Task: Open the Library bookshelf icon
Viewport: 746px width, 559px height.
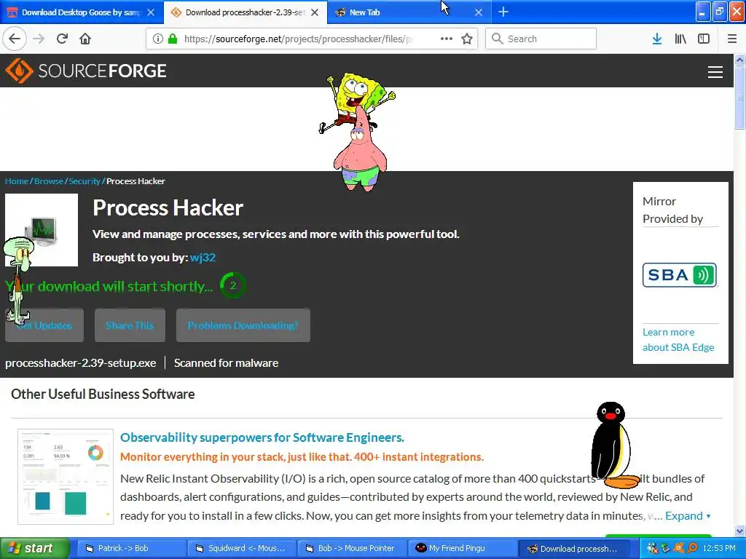Action: pyautogui.click(x=680, y=39)
